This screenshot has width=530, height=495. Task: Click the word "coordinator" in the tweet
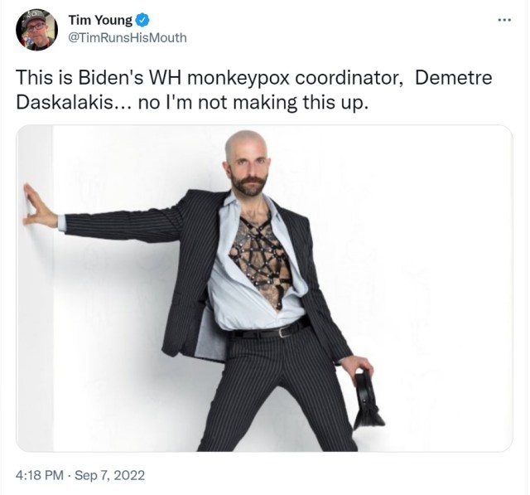[x=349, y=78]
